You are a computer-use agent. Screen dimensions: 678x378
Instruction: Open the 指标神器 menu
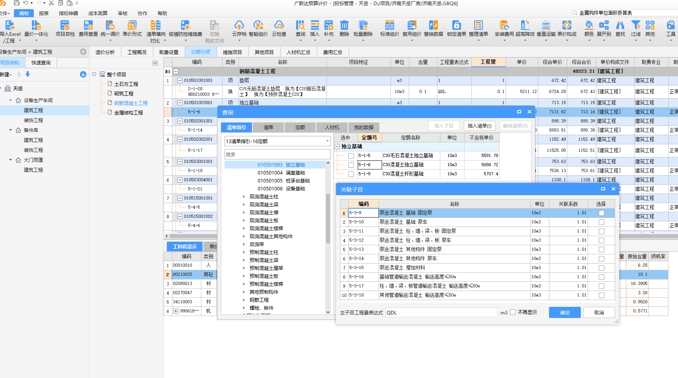pyautogui.click(x=68, y=14)
